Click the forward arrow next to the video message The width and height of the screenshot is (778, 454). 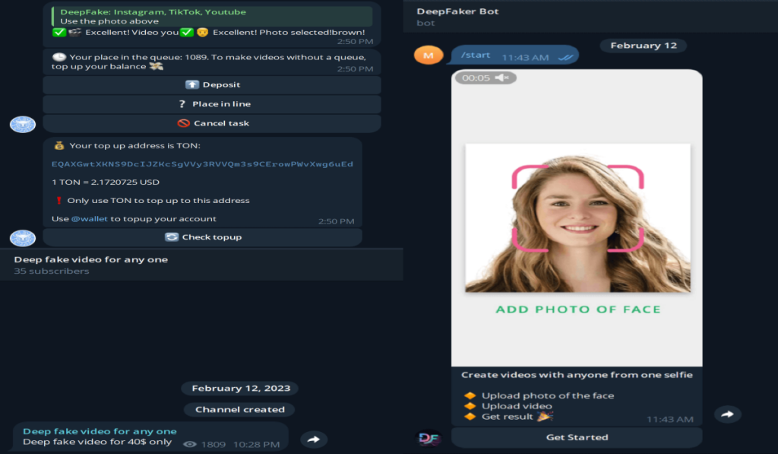[x=727, y=414]
